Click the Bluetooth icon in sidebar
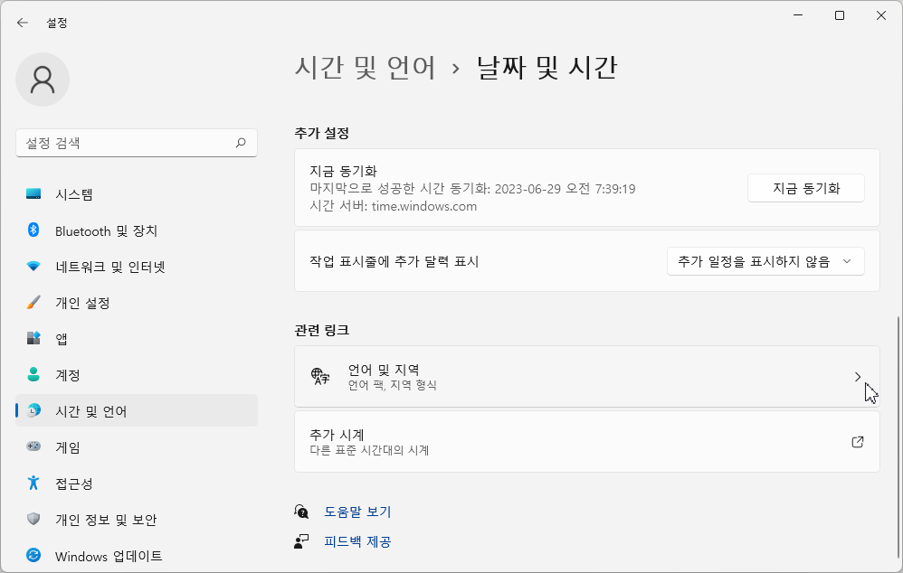Image resolution: width=903 pixels, height=573 pixels. click(33, 230)
